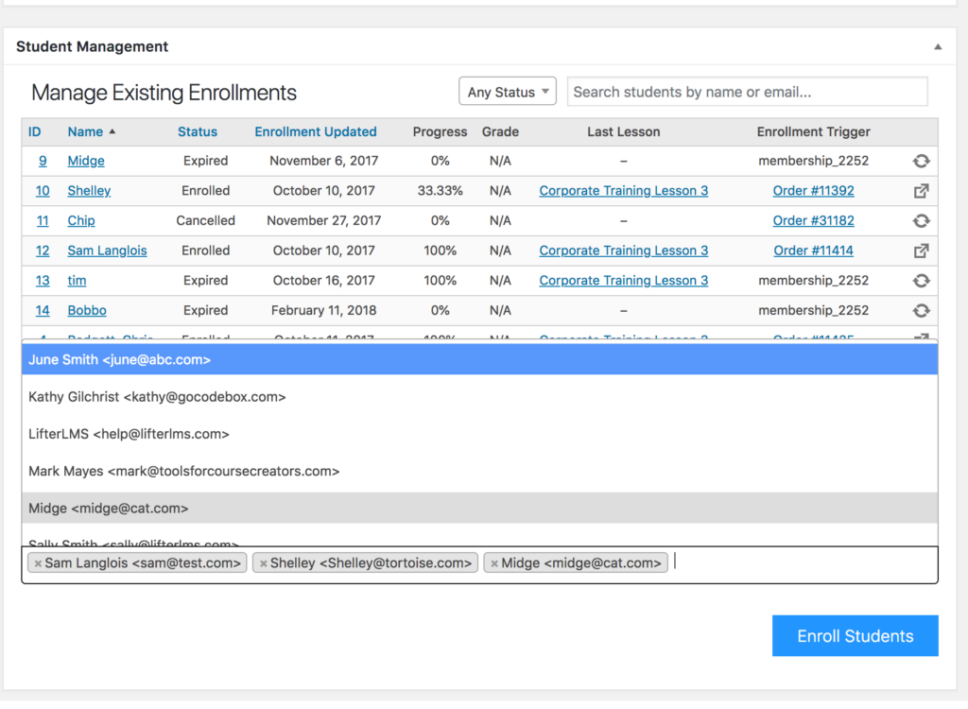Open Chip student name link
Viewport: 968px width, 709px height.
point(81,220)
